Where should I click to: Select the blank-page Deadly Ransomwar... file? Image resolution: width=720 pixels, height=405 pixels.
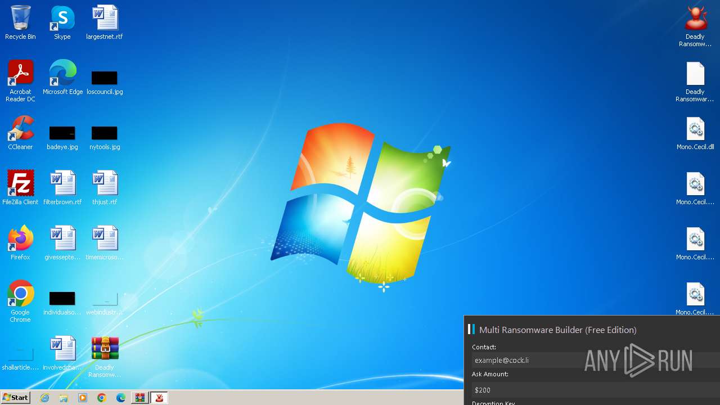tap(695, 81)
